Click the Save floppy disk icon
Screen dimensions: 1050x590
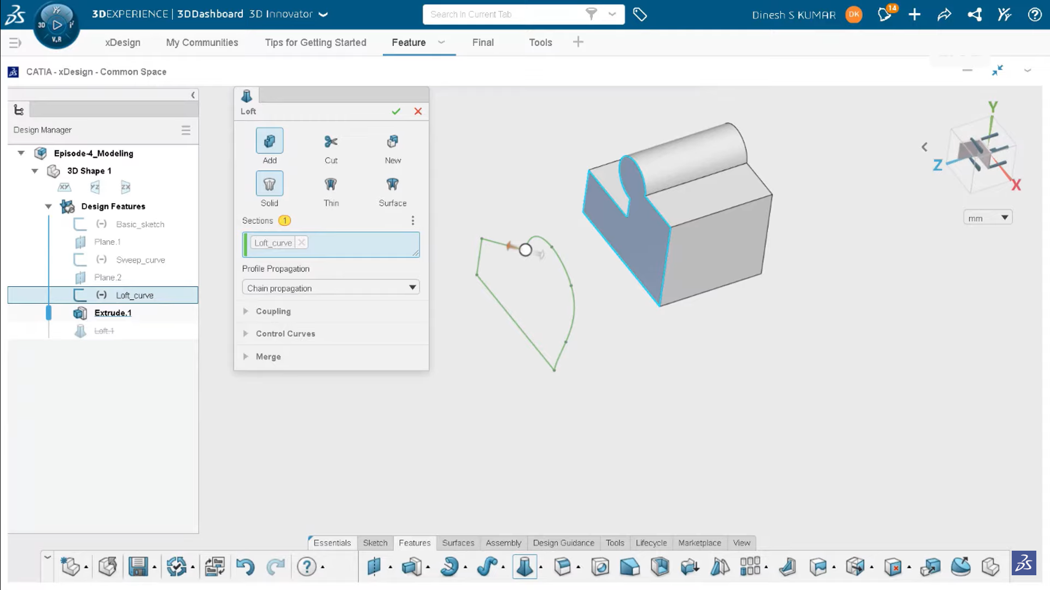(138, 567)
